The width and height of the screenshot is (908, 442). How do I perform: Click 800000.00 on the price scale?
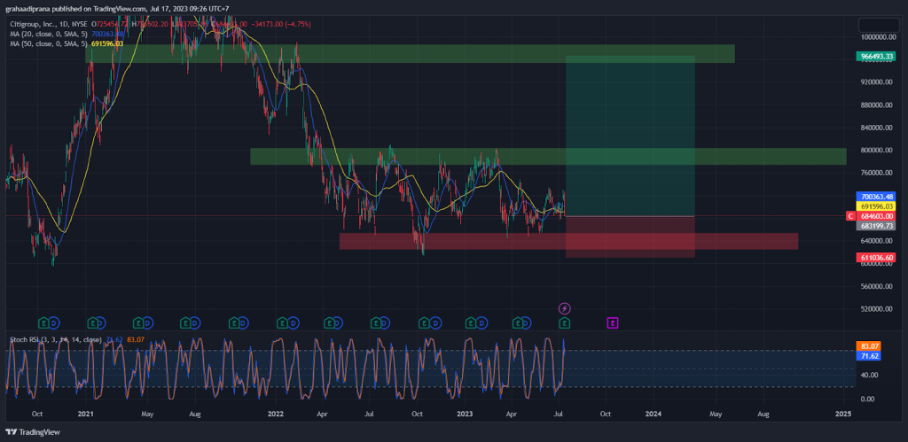pyautogui.click(x=877, y=151)
